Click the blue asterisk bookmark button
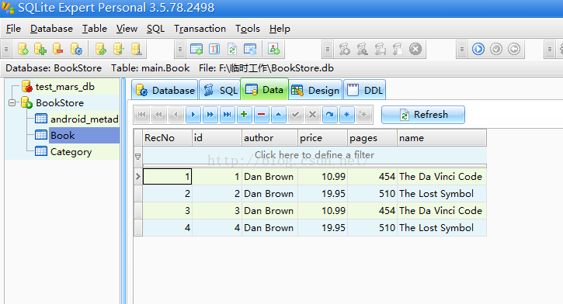The width and height of the screenshot is (563, 304). coord(347,115)
